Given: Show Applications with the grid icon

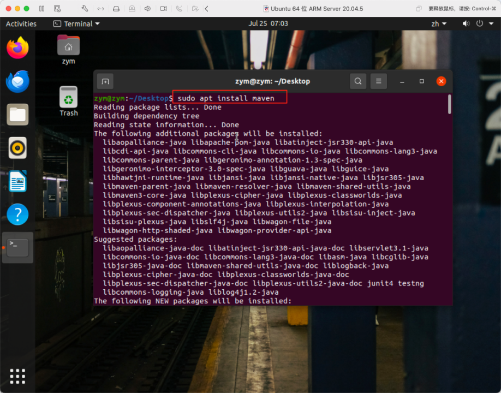Looking at the screenshot, I should click(17, 376).
